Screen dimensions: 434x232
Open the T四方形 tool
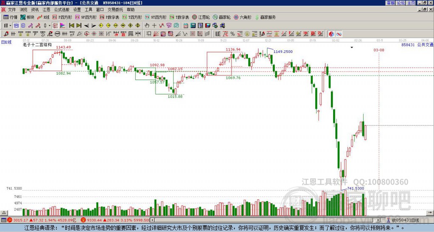(132, 17)
